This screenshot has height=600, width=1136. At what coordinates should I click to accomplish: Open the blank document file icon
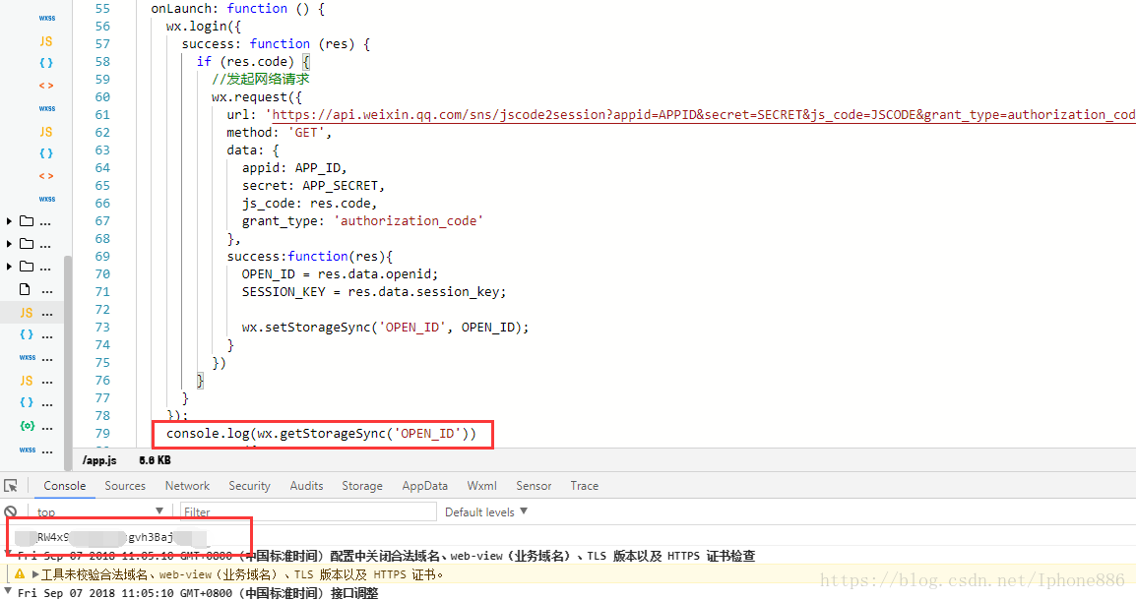point(26,289)
